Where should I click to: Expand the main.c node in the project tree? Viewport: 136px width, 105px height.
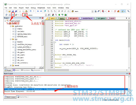point(13,29)
